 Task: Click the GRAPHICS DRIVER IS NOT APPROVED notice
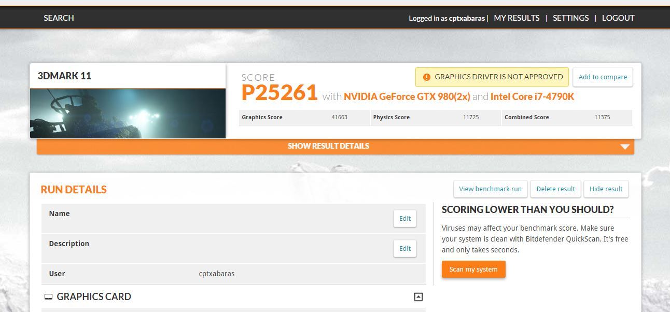[492, 77]
